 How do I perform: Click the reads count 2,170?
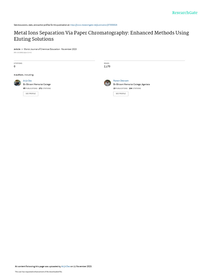pyautogui.click(x=107, y=67)
